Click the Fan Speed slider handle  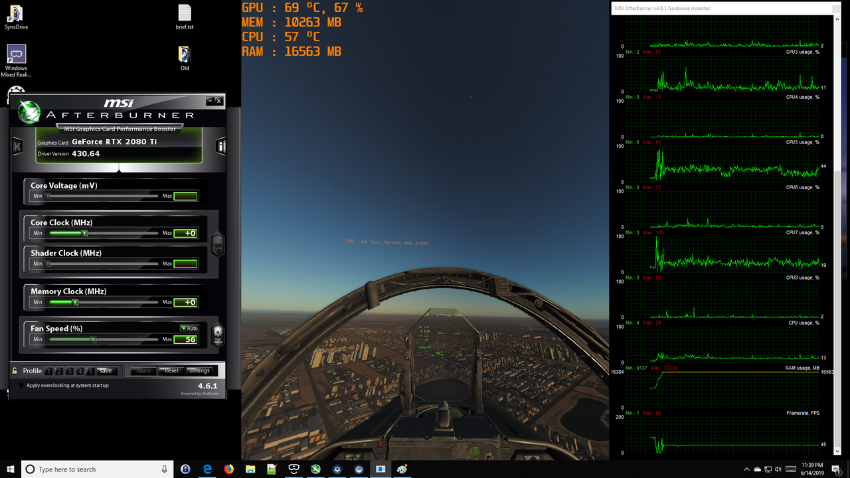pyautogui.click(x=94, y=339)
